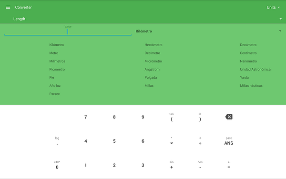Viewport: 286px width, 179px height.
Task: Select the Pie unit entry
Action: coord(51,77)
